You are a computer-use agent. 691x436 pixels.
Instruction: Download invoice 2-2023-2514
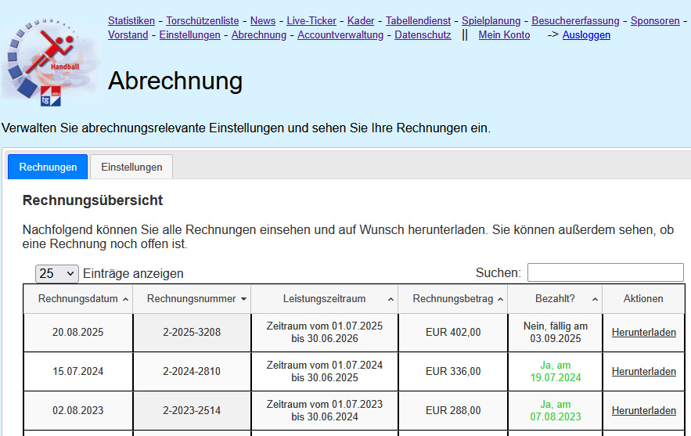(x=643, y=411)
